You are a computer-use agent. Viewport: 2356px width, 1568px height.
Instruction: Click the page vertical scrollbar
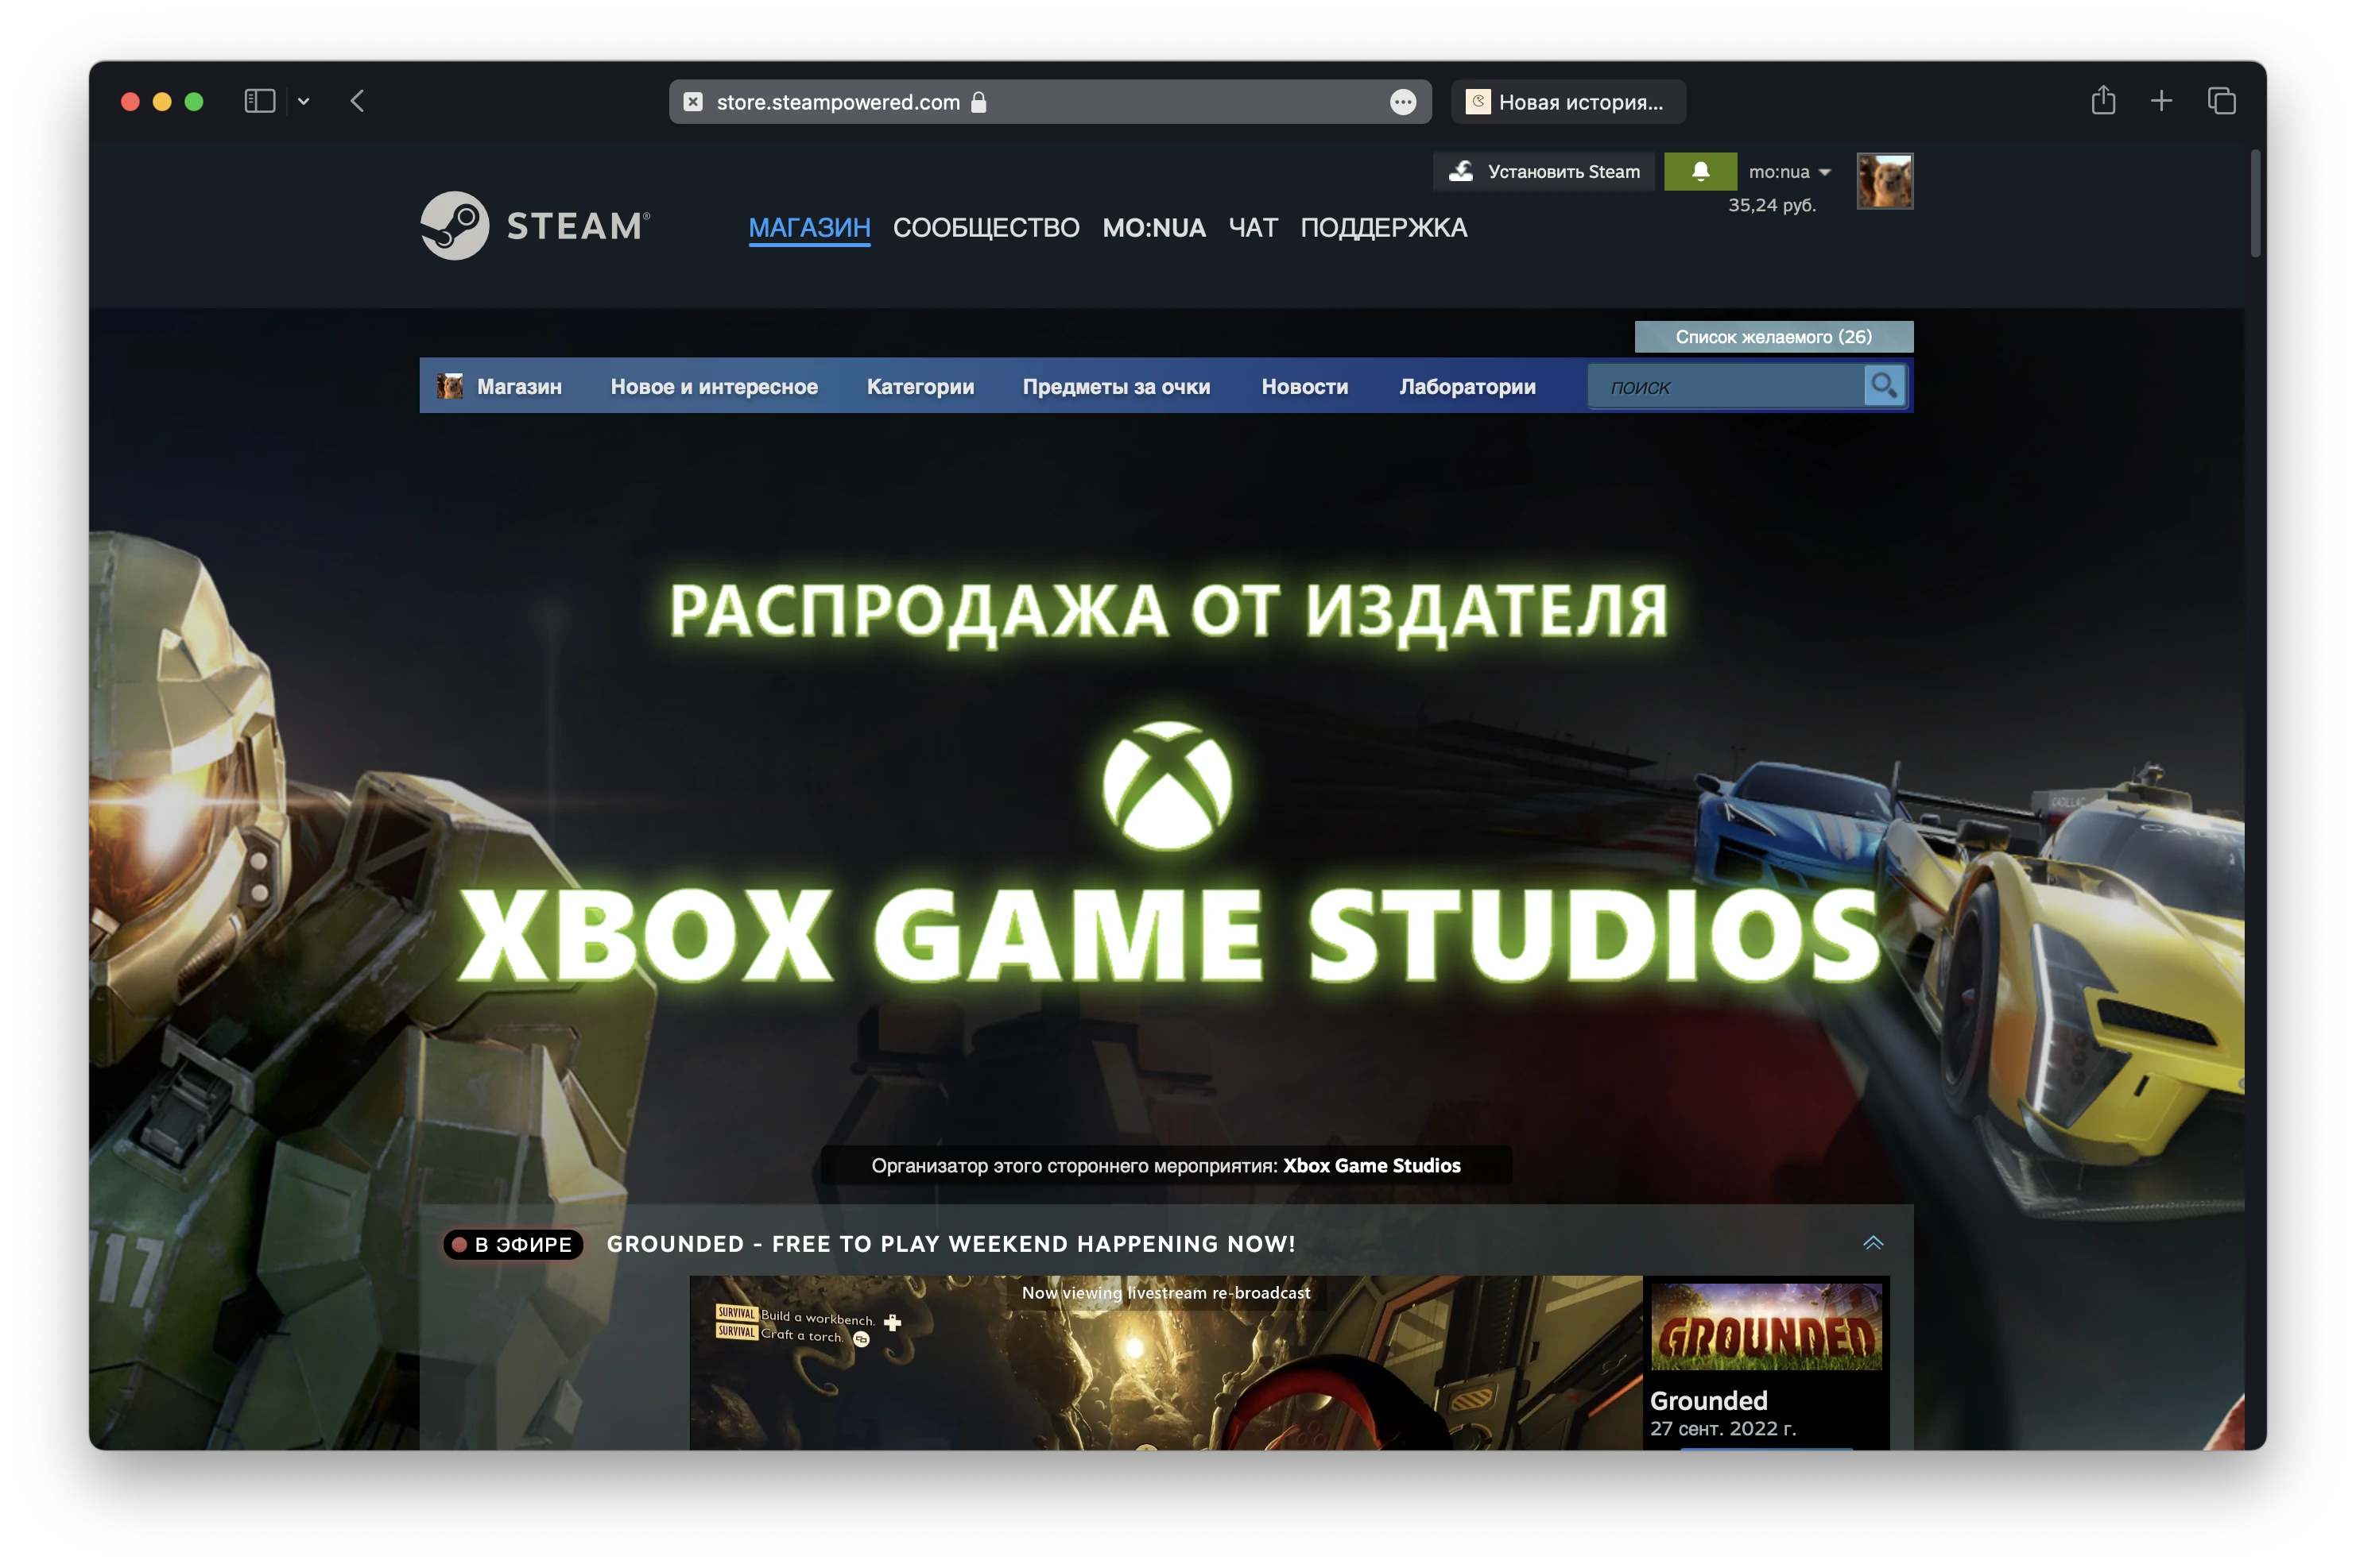(2255, 204)
